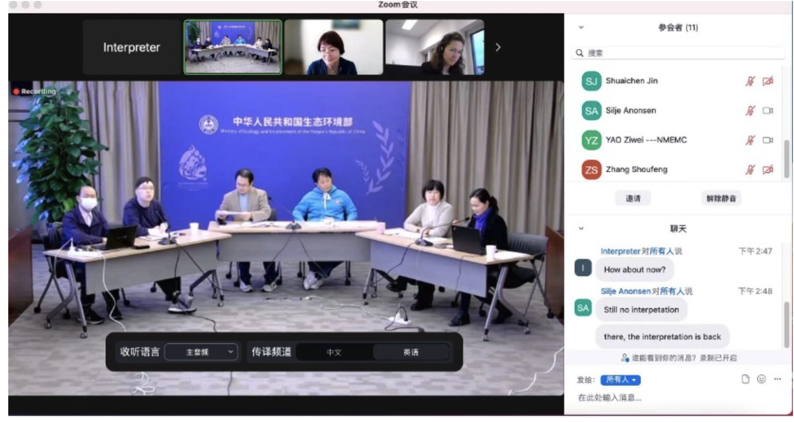Screen dimensions: 794x422
Task: Click the 解除静音 unmute button
Action: tap(721, 198)
